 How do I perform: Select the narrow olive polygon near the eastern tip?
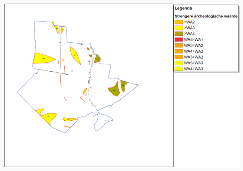(124, 86)
